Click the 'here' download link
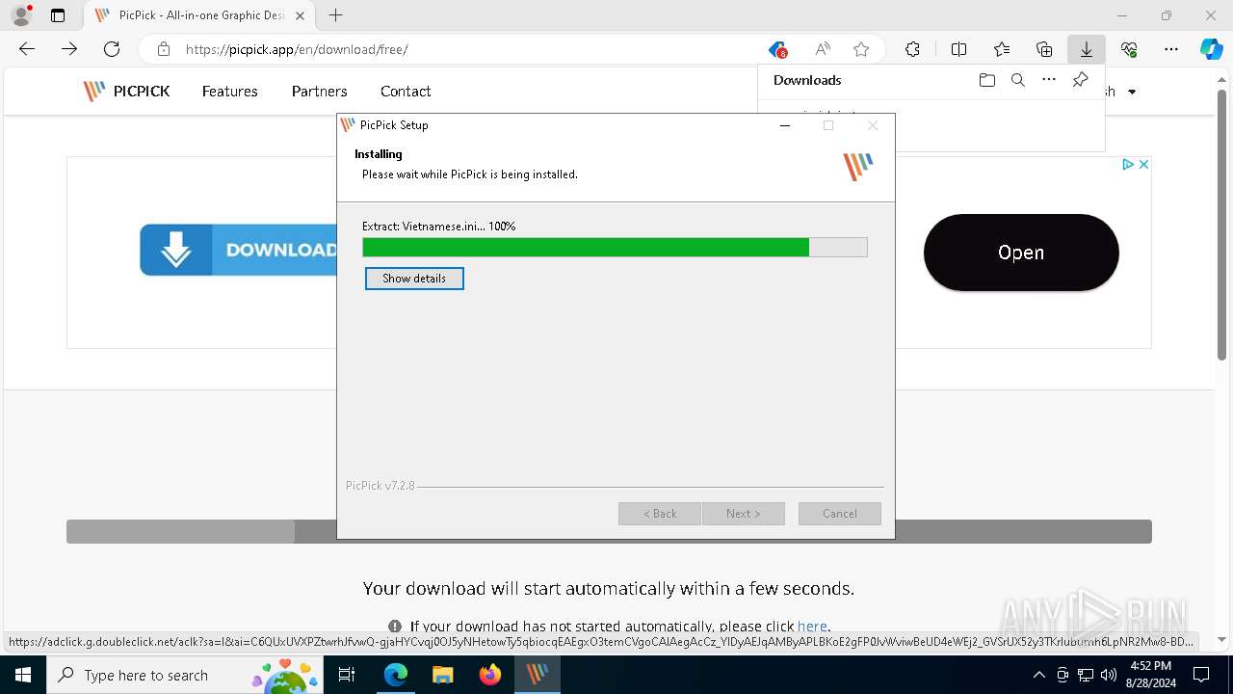 pos(812,627)
